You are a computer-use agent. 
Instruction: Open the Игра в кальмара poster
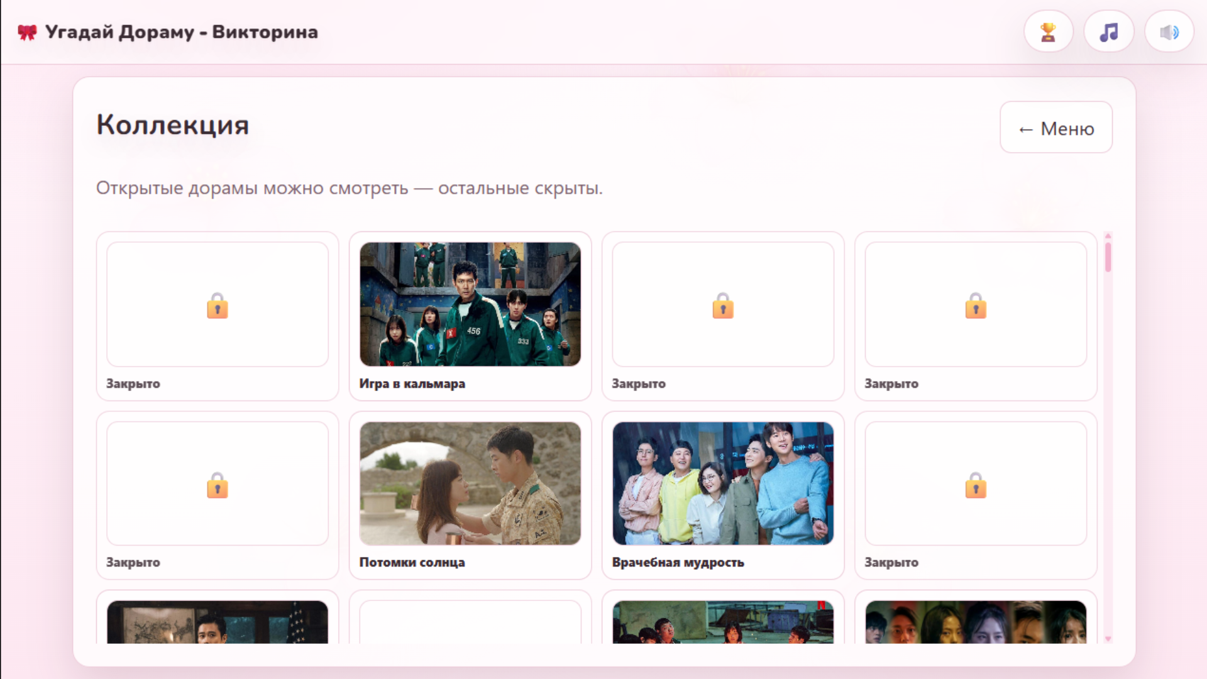pos(470,304)
